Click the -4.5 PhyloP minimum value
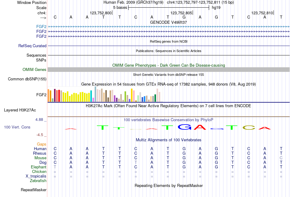The image size is (290, 197). click(x=40, y=135)
